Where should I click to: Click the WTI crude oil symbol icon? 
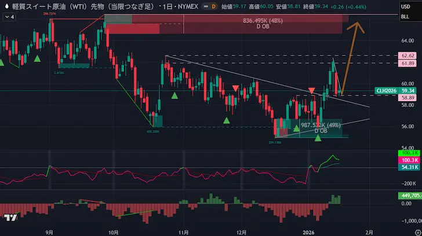6,6
